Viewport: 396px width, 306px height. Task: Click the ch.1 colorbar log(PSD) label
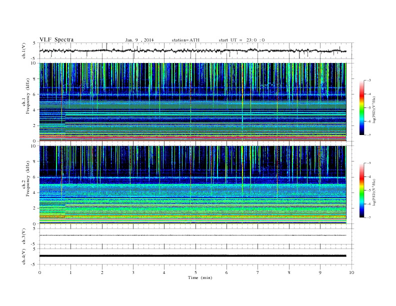(374, 109)
